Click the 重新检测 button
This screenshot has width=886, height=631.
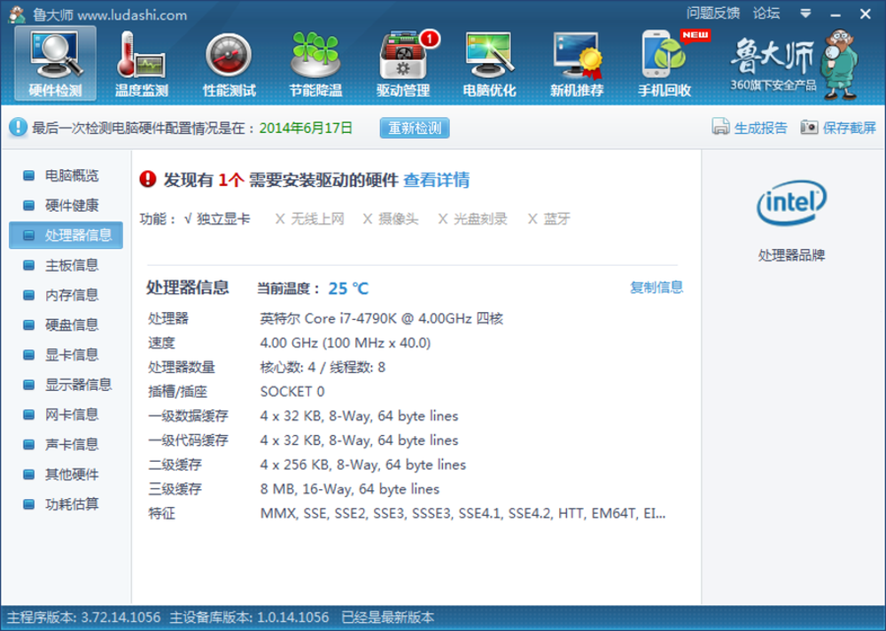coord(415,128)
